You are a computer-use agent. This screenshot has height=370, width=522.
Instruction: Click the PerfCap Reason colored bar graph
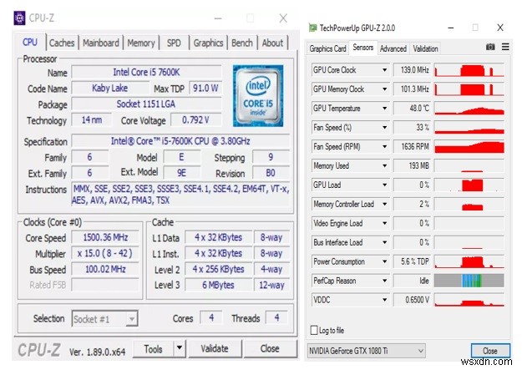click(469, 281)
